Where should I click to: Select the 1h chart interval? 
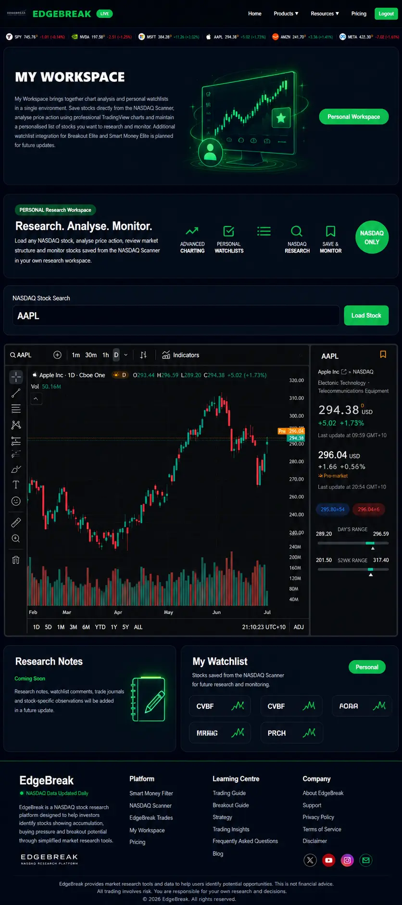[x=106, y=355]
